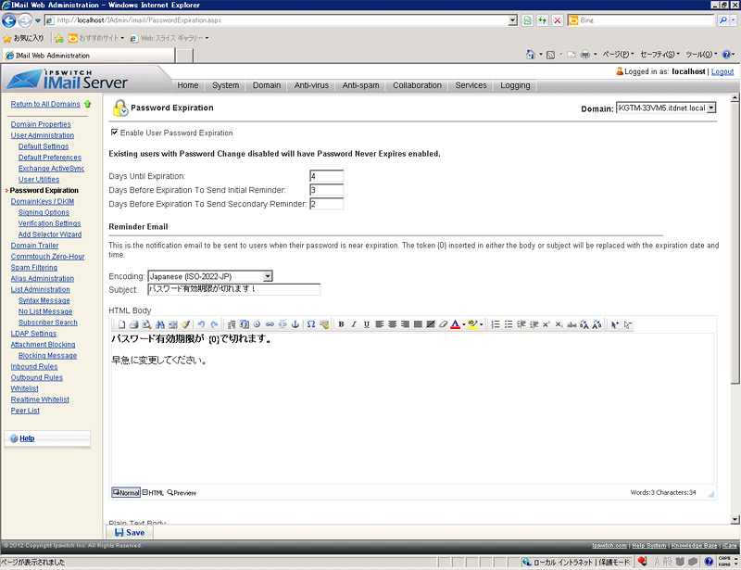Open the Logging tab

pos(515,85)
